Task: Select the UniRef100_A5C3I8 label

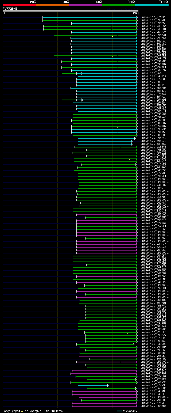Action: [x=154, y=82]
